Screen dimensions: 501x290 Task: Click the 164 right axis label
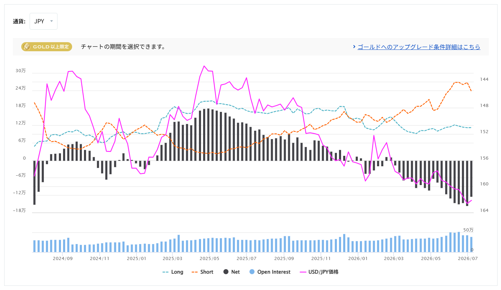(x=484, y=211)
